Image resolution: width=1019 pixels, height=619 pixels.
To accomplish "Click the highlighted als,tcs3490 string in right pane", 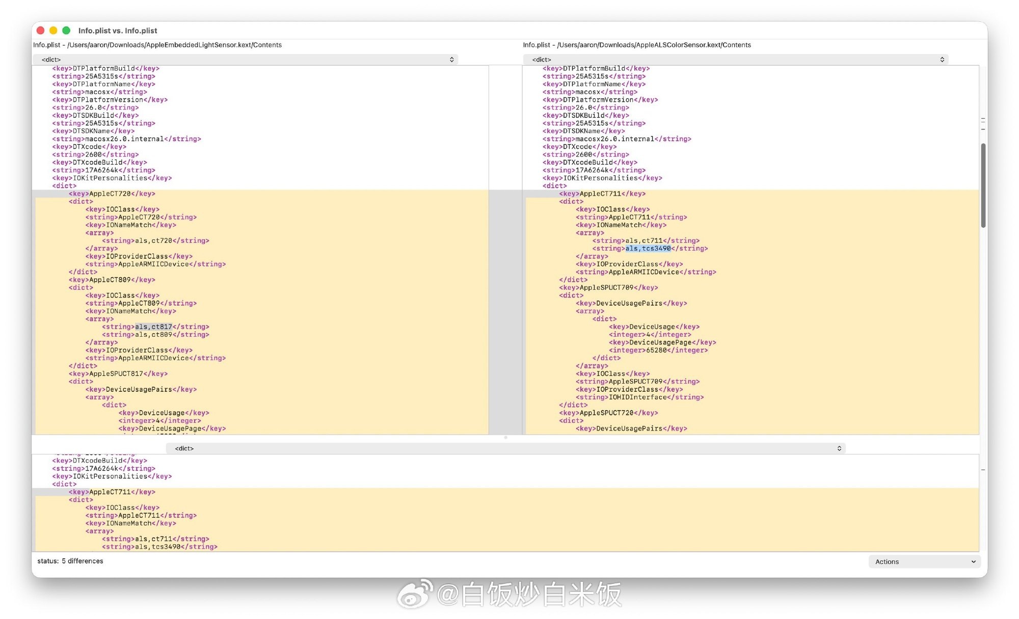I will coord(648,249).
